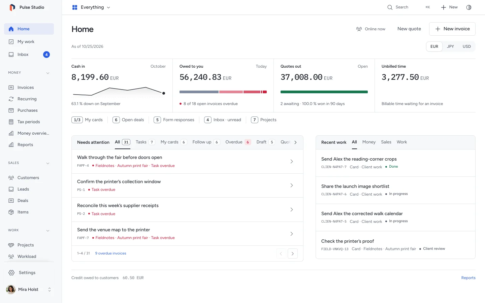Click the Owed to you aging bar
The image size is (485, 303).
tap(223, 92)
